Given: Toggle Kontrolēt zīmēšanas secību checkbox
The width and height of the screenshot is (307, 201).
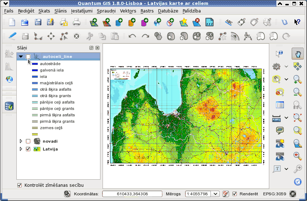Looking at the screenshot, I should 20,185.
